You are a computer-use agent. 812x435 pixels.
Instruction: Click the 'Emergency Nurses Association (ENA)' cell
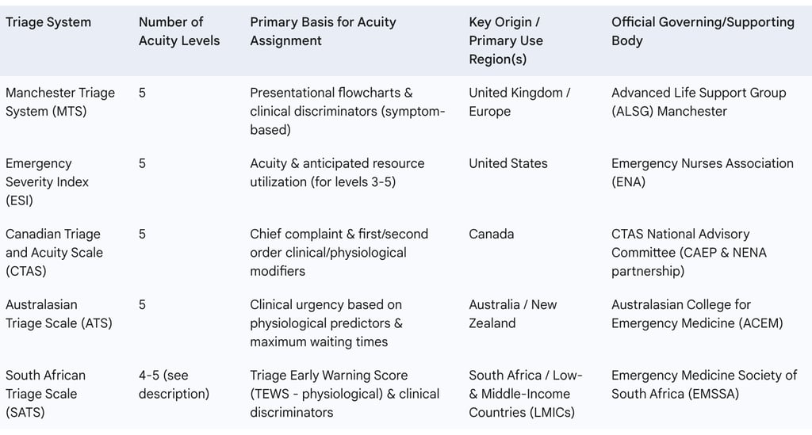[x=702, y=172]
